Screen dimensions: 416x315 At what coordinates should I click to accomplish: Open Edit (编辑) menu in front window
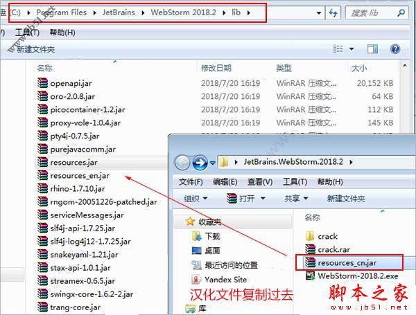coord(225,182)
